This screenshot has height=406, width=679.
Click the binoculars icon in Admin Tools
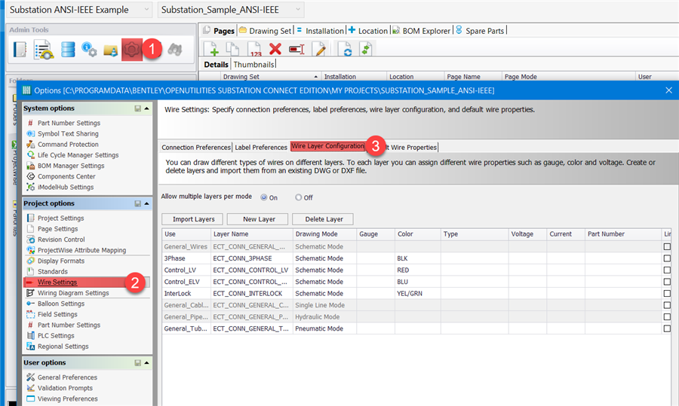175,50
